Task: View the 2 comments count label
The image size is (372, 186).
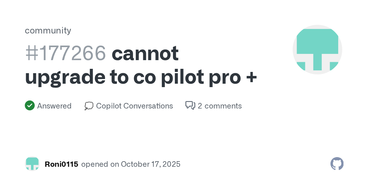Action: [219, 106]
